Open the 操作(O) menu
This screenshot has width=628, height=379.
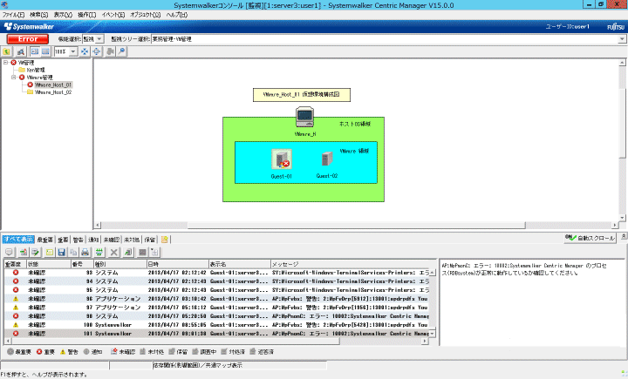pos(87,15)
